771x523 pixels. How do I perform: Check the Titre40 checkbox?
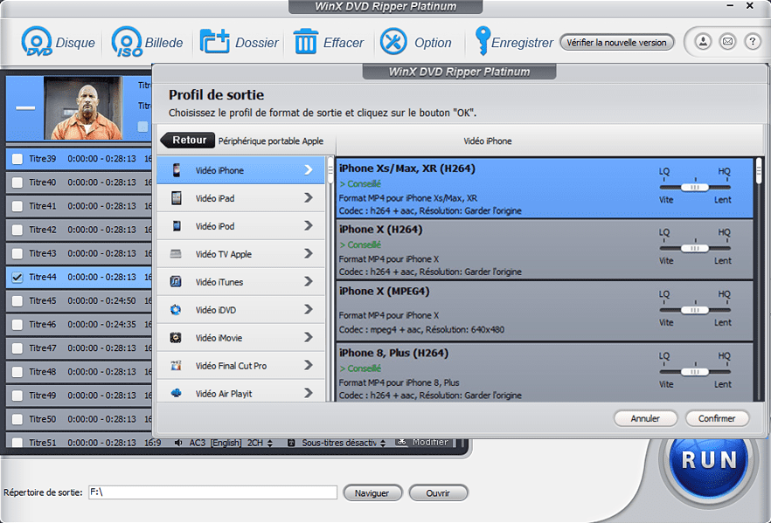(17, 182)
